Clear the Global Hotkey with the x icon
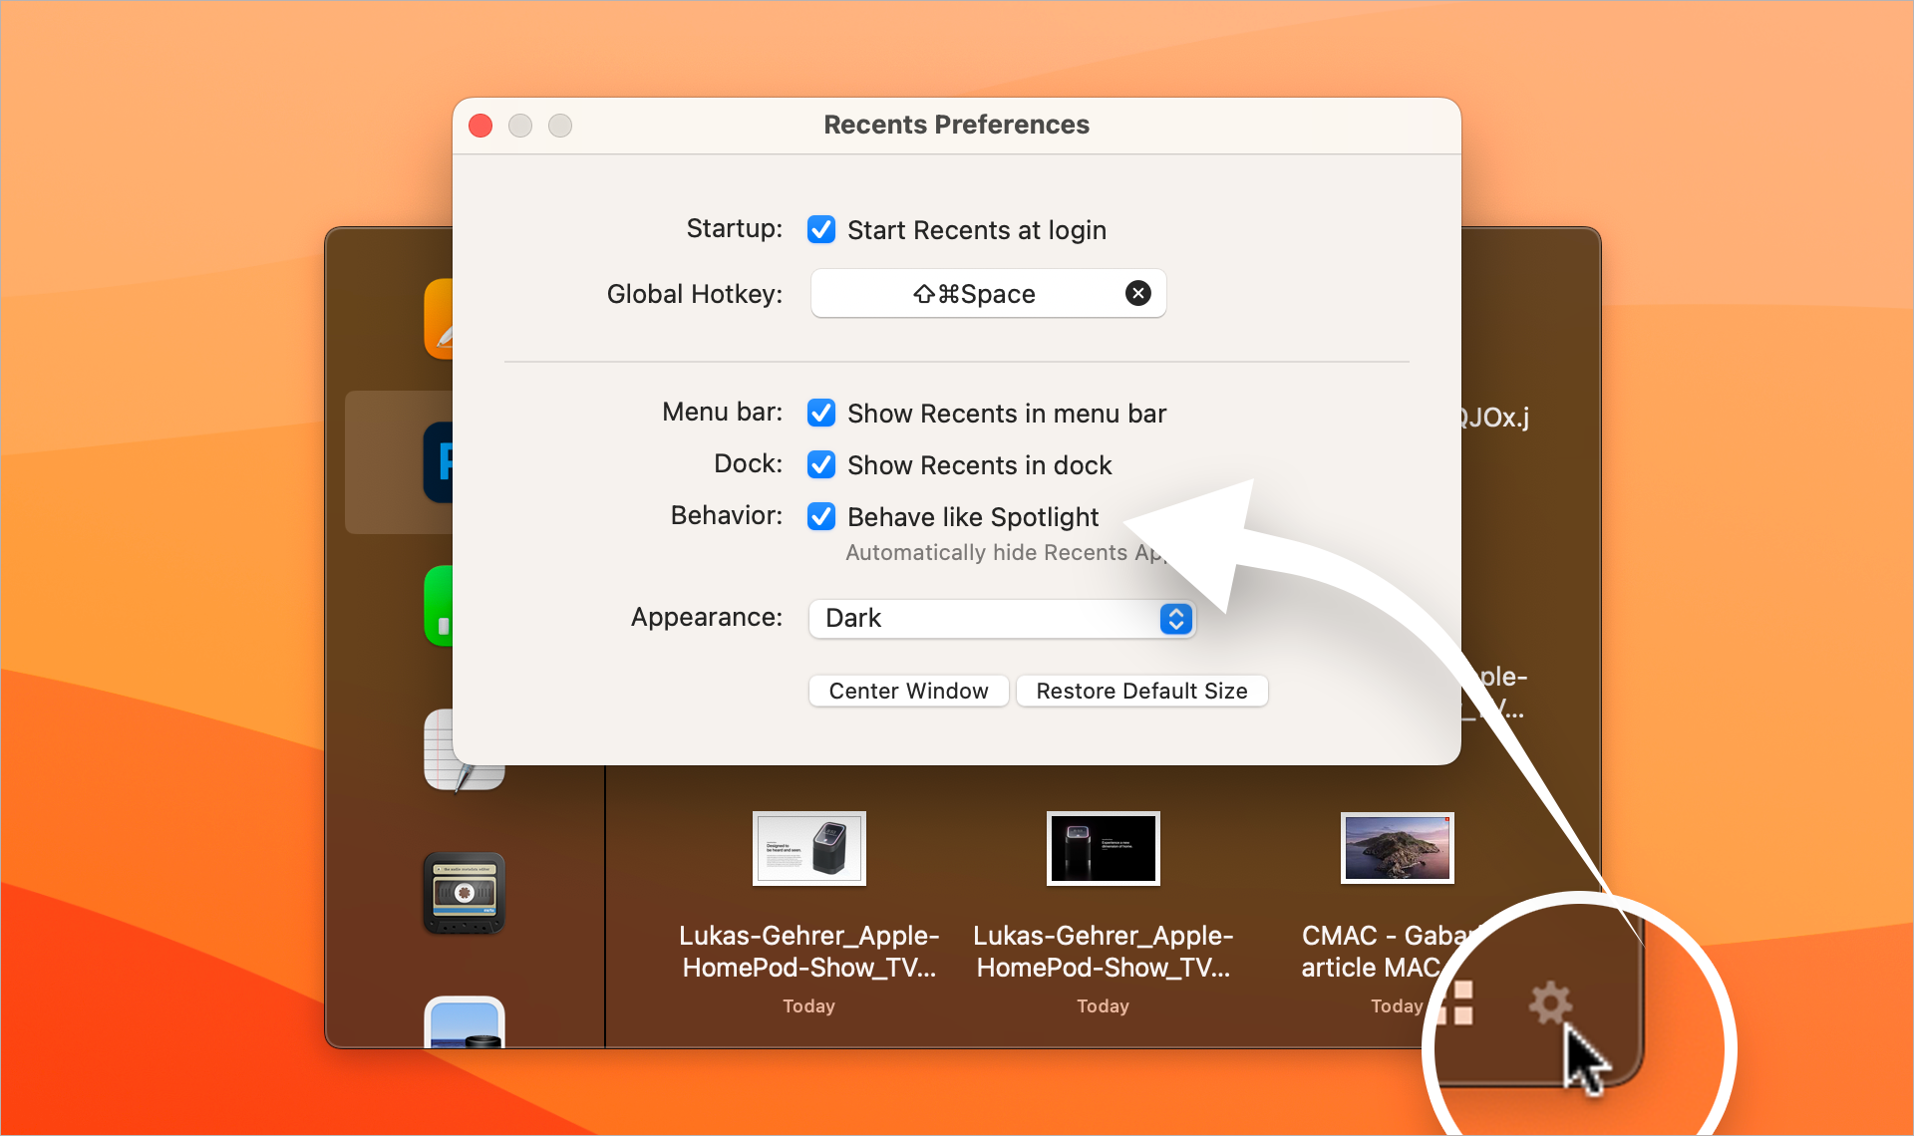 point(1137,293)
